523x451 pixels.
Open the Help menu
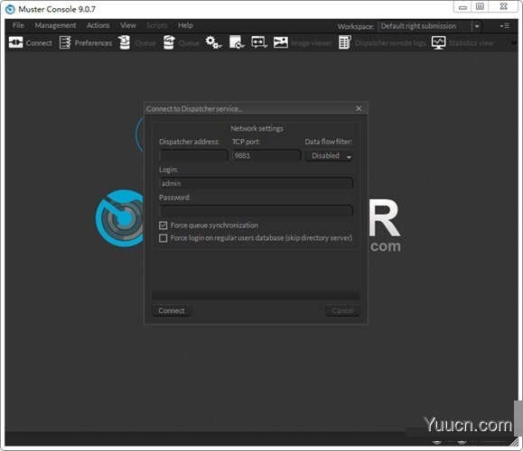coord(185,25)
